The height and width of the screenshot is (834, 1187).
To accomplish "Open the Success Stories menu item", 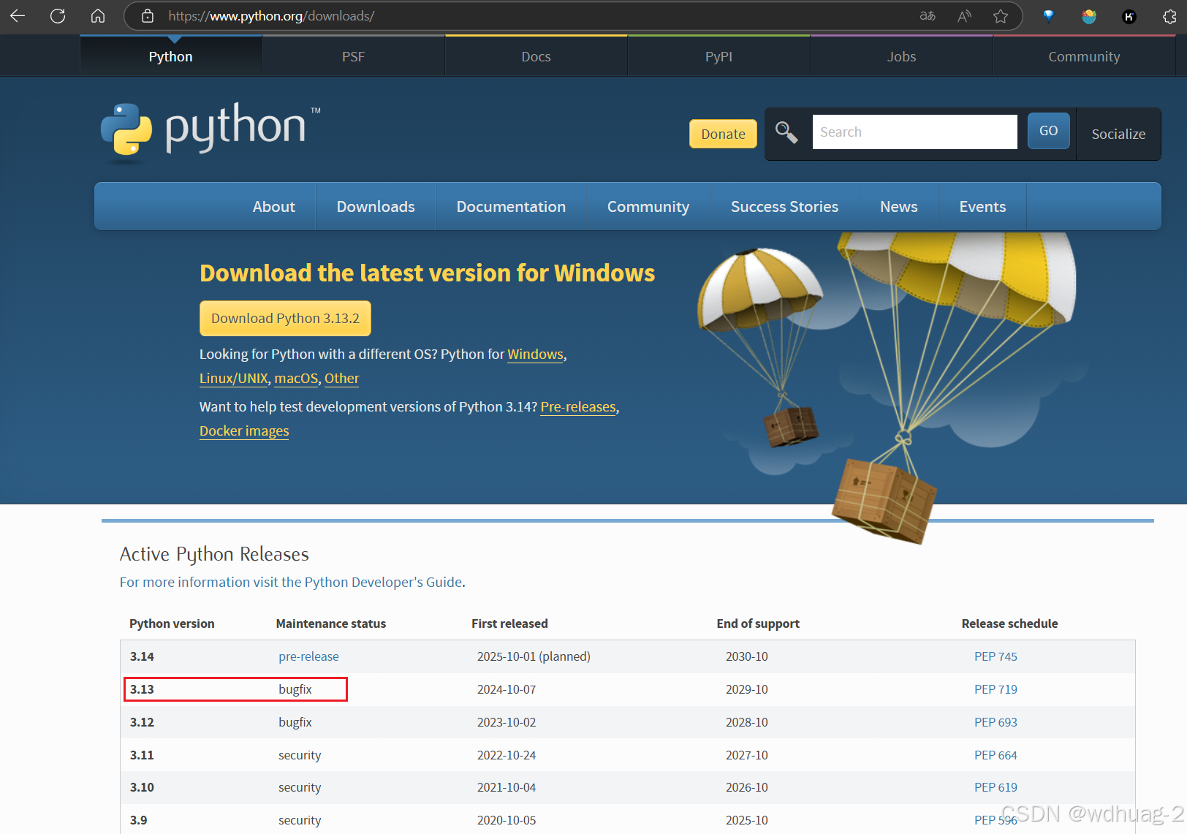I will tap(784, 207).
